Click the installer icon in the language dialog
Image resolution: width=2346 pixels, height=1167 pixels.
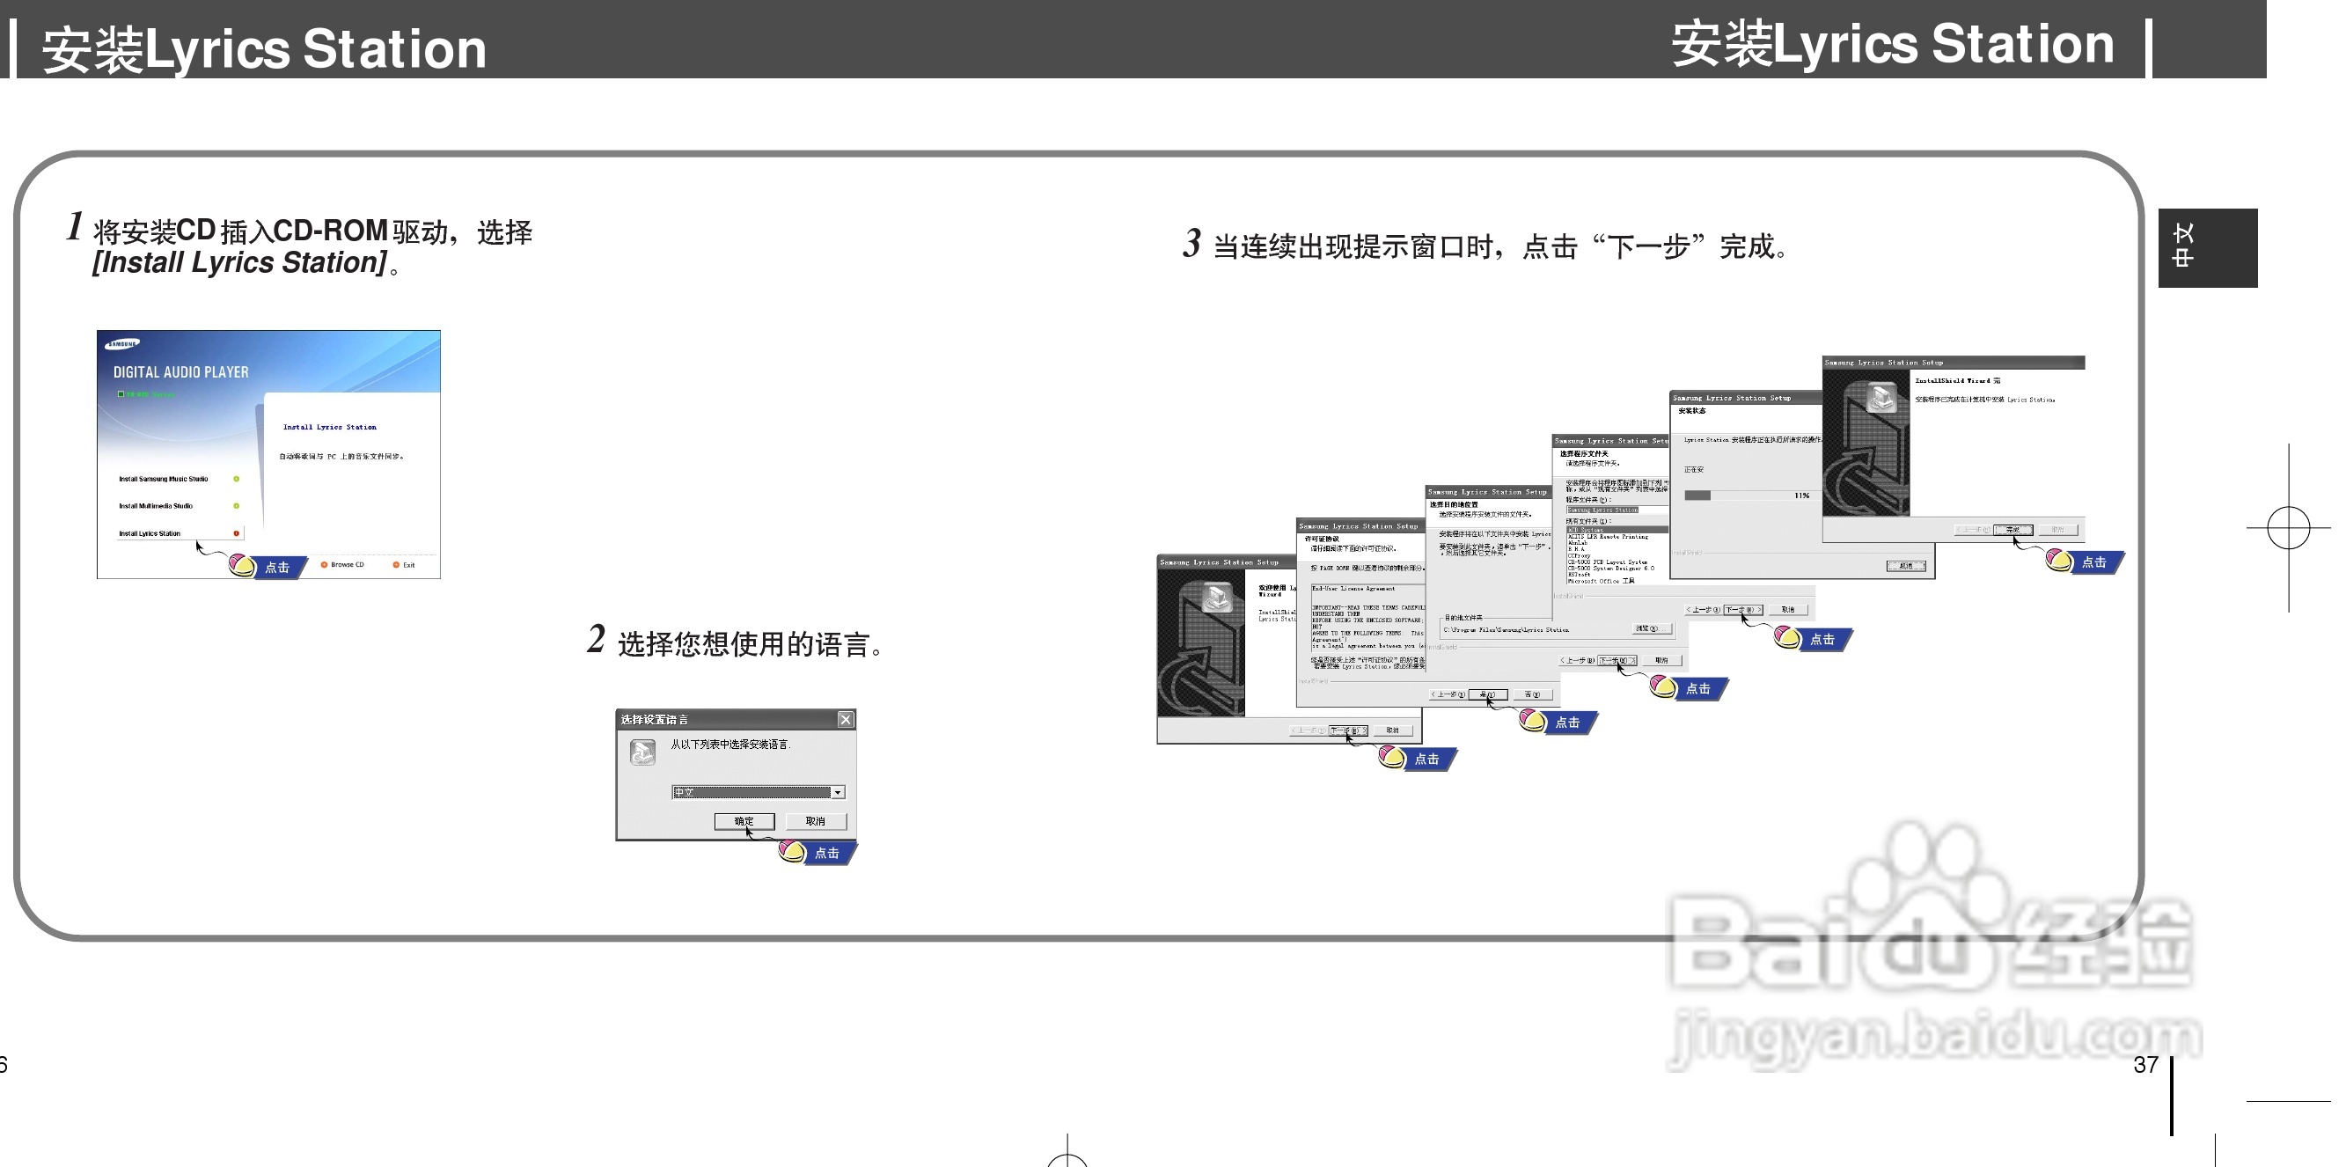click(643, 752)
